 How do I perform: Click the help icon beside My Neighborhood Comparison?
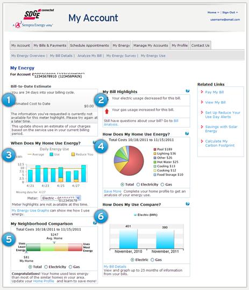point(95,223)
